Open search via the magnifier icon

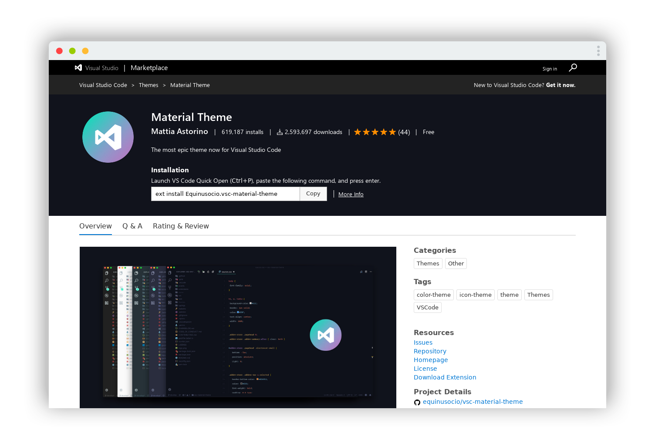click(573, 67)
